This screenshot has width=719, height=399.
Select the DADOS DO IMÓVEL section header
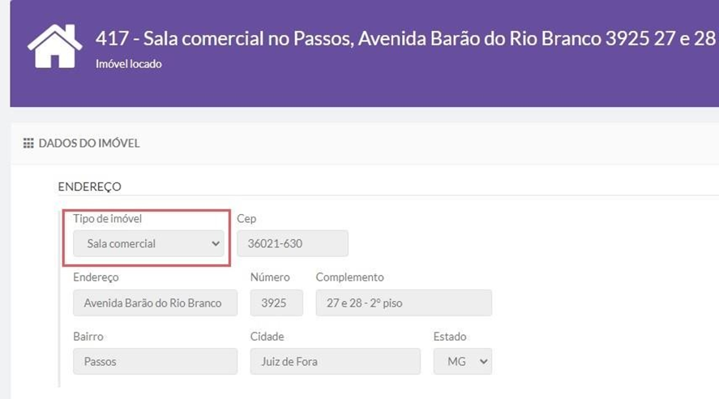[x=89, y=144]
